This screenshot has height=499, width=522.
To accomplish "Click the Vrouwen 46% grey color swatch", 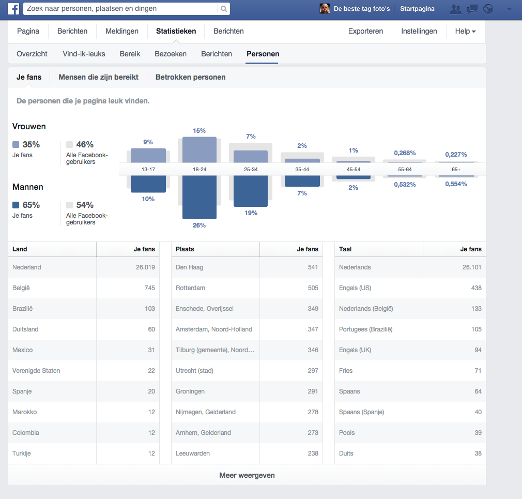I will click(69, 145).
